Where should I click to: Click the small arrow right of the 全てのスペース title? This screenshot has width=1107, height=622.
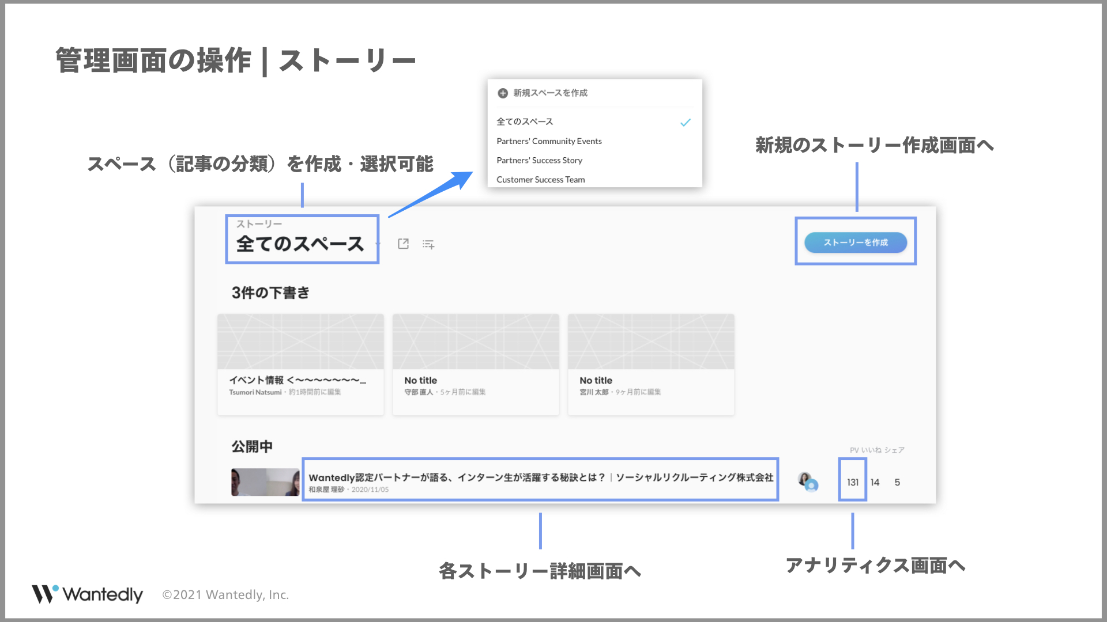[x=378, y=244]
